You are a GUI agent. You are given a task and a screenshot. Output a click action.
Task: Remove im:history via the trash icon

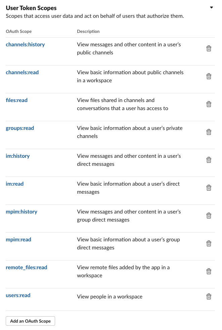coord(209,160)
